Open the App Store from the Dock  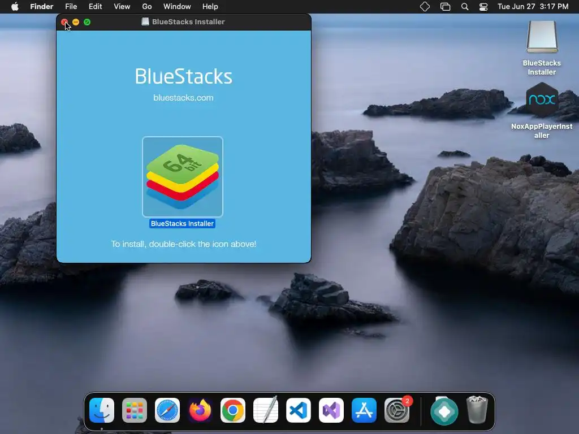[x=364, y=410]
